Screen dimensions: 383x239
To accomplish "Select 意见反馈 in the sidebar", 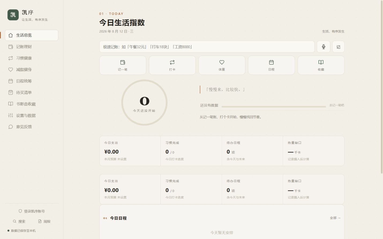I will [x=32, y=127].
